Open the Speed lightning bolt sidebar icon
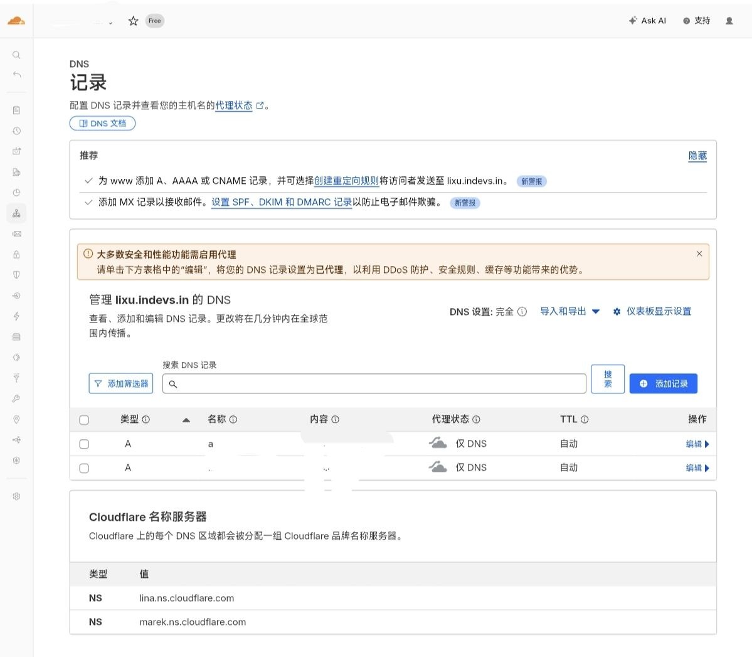Viewport: 752px width, 657px height. 16,316
